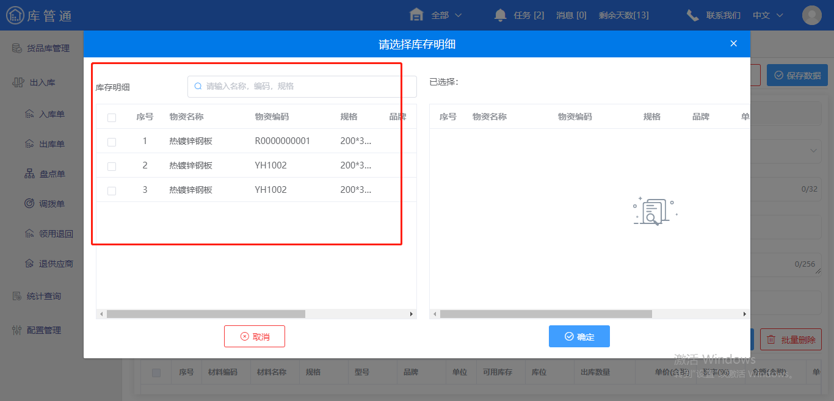The height and width of the screenshot is (401, 834).
Task: Open the 中文 language dropdown
Action: 767,15
